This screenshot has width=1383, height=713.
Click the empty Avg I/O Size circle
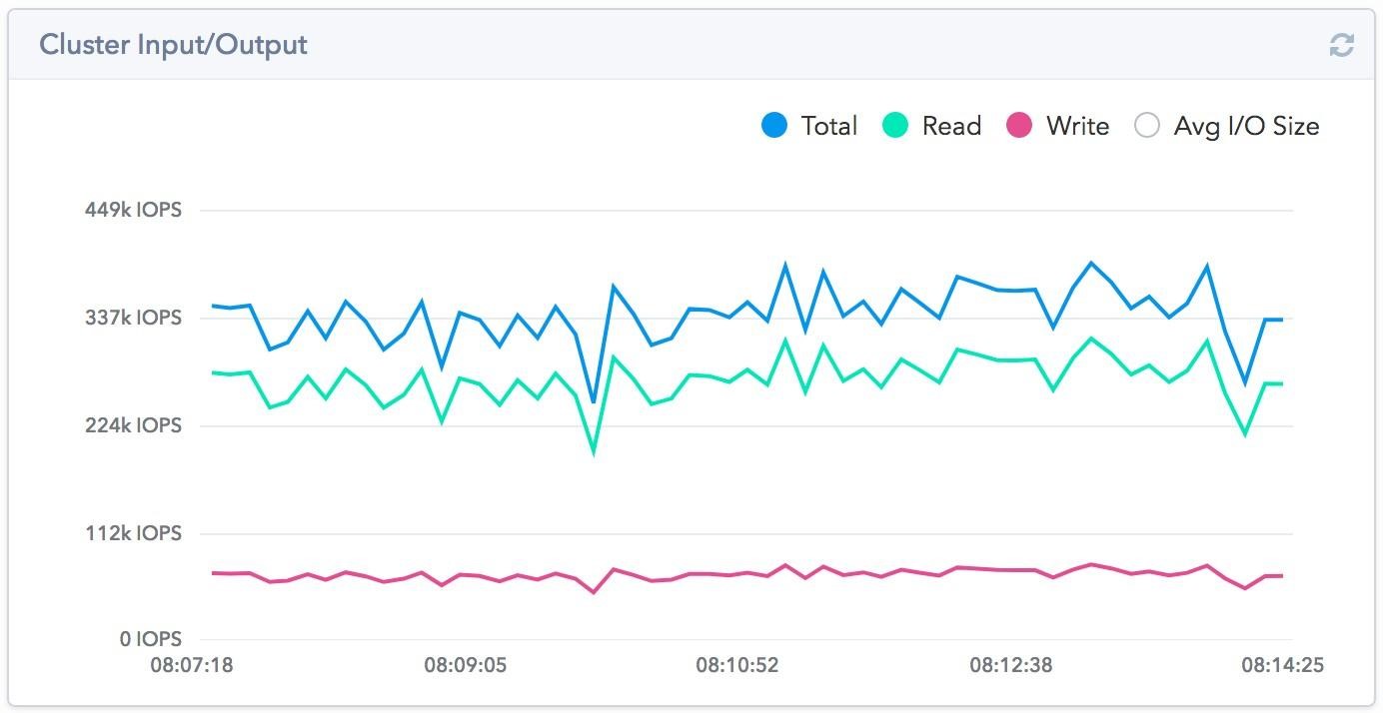(1147, 125)
